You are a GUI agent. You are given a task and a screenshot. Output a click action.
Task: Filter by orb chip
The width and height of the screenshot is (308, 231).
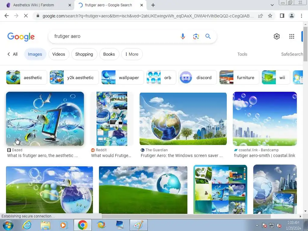point(161,77)
